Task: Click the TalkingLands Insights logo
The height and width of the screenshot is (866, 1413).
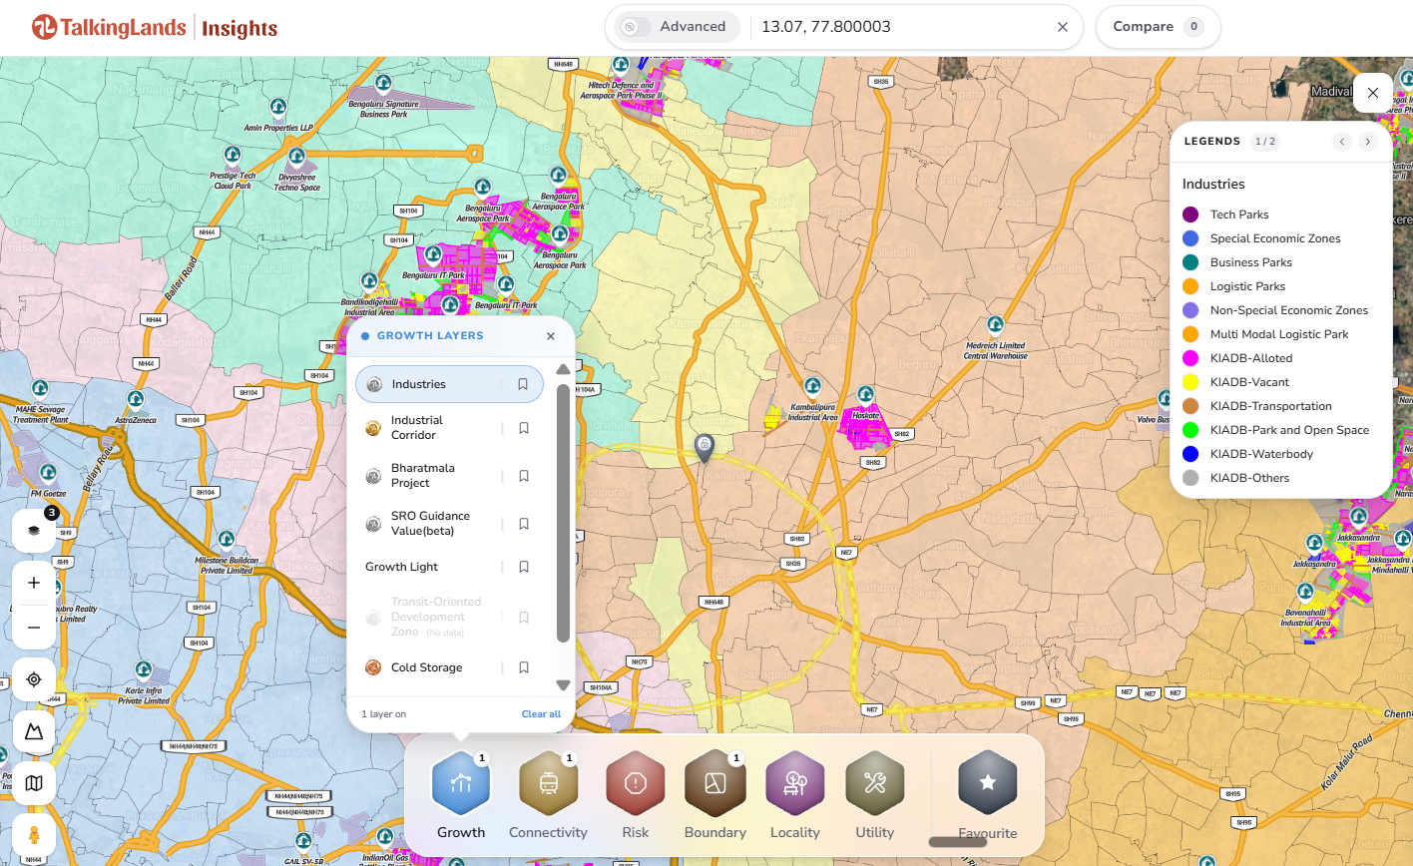Action: (x=155, y=27)
